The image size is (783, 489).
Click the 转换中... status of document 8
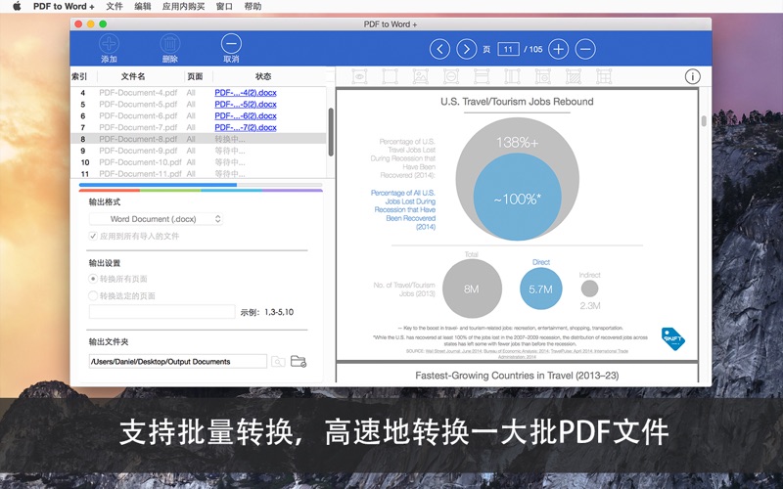click(230, 139)
